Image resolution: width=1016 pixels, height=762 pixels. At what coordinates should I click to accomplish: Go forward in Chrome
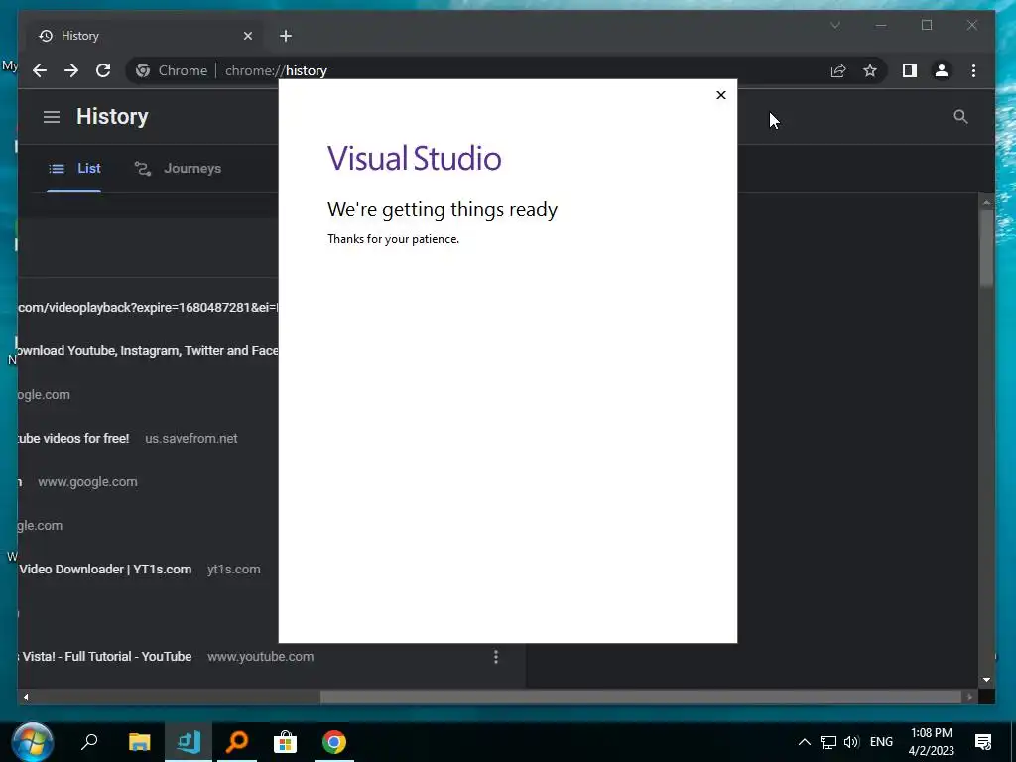point(71,70)
